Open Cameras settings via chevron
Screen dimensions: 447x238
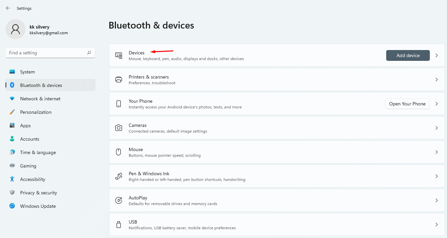click(x=437, y=128)
